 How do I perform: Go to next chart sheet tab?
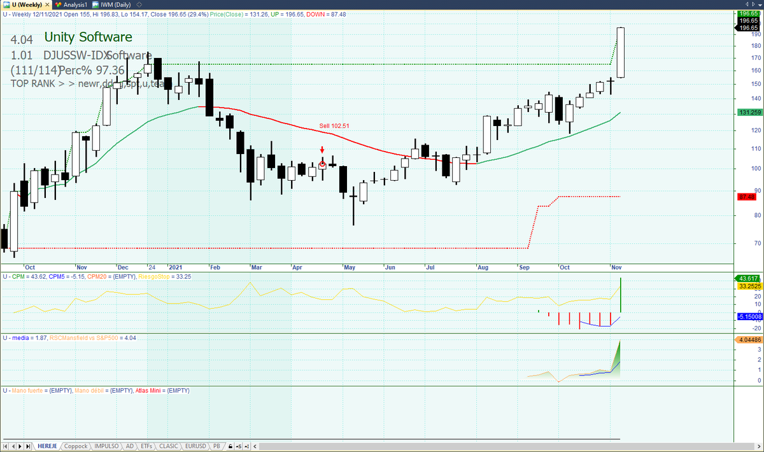pos(20,446)
